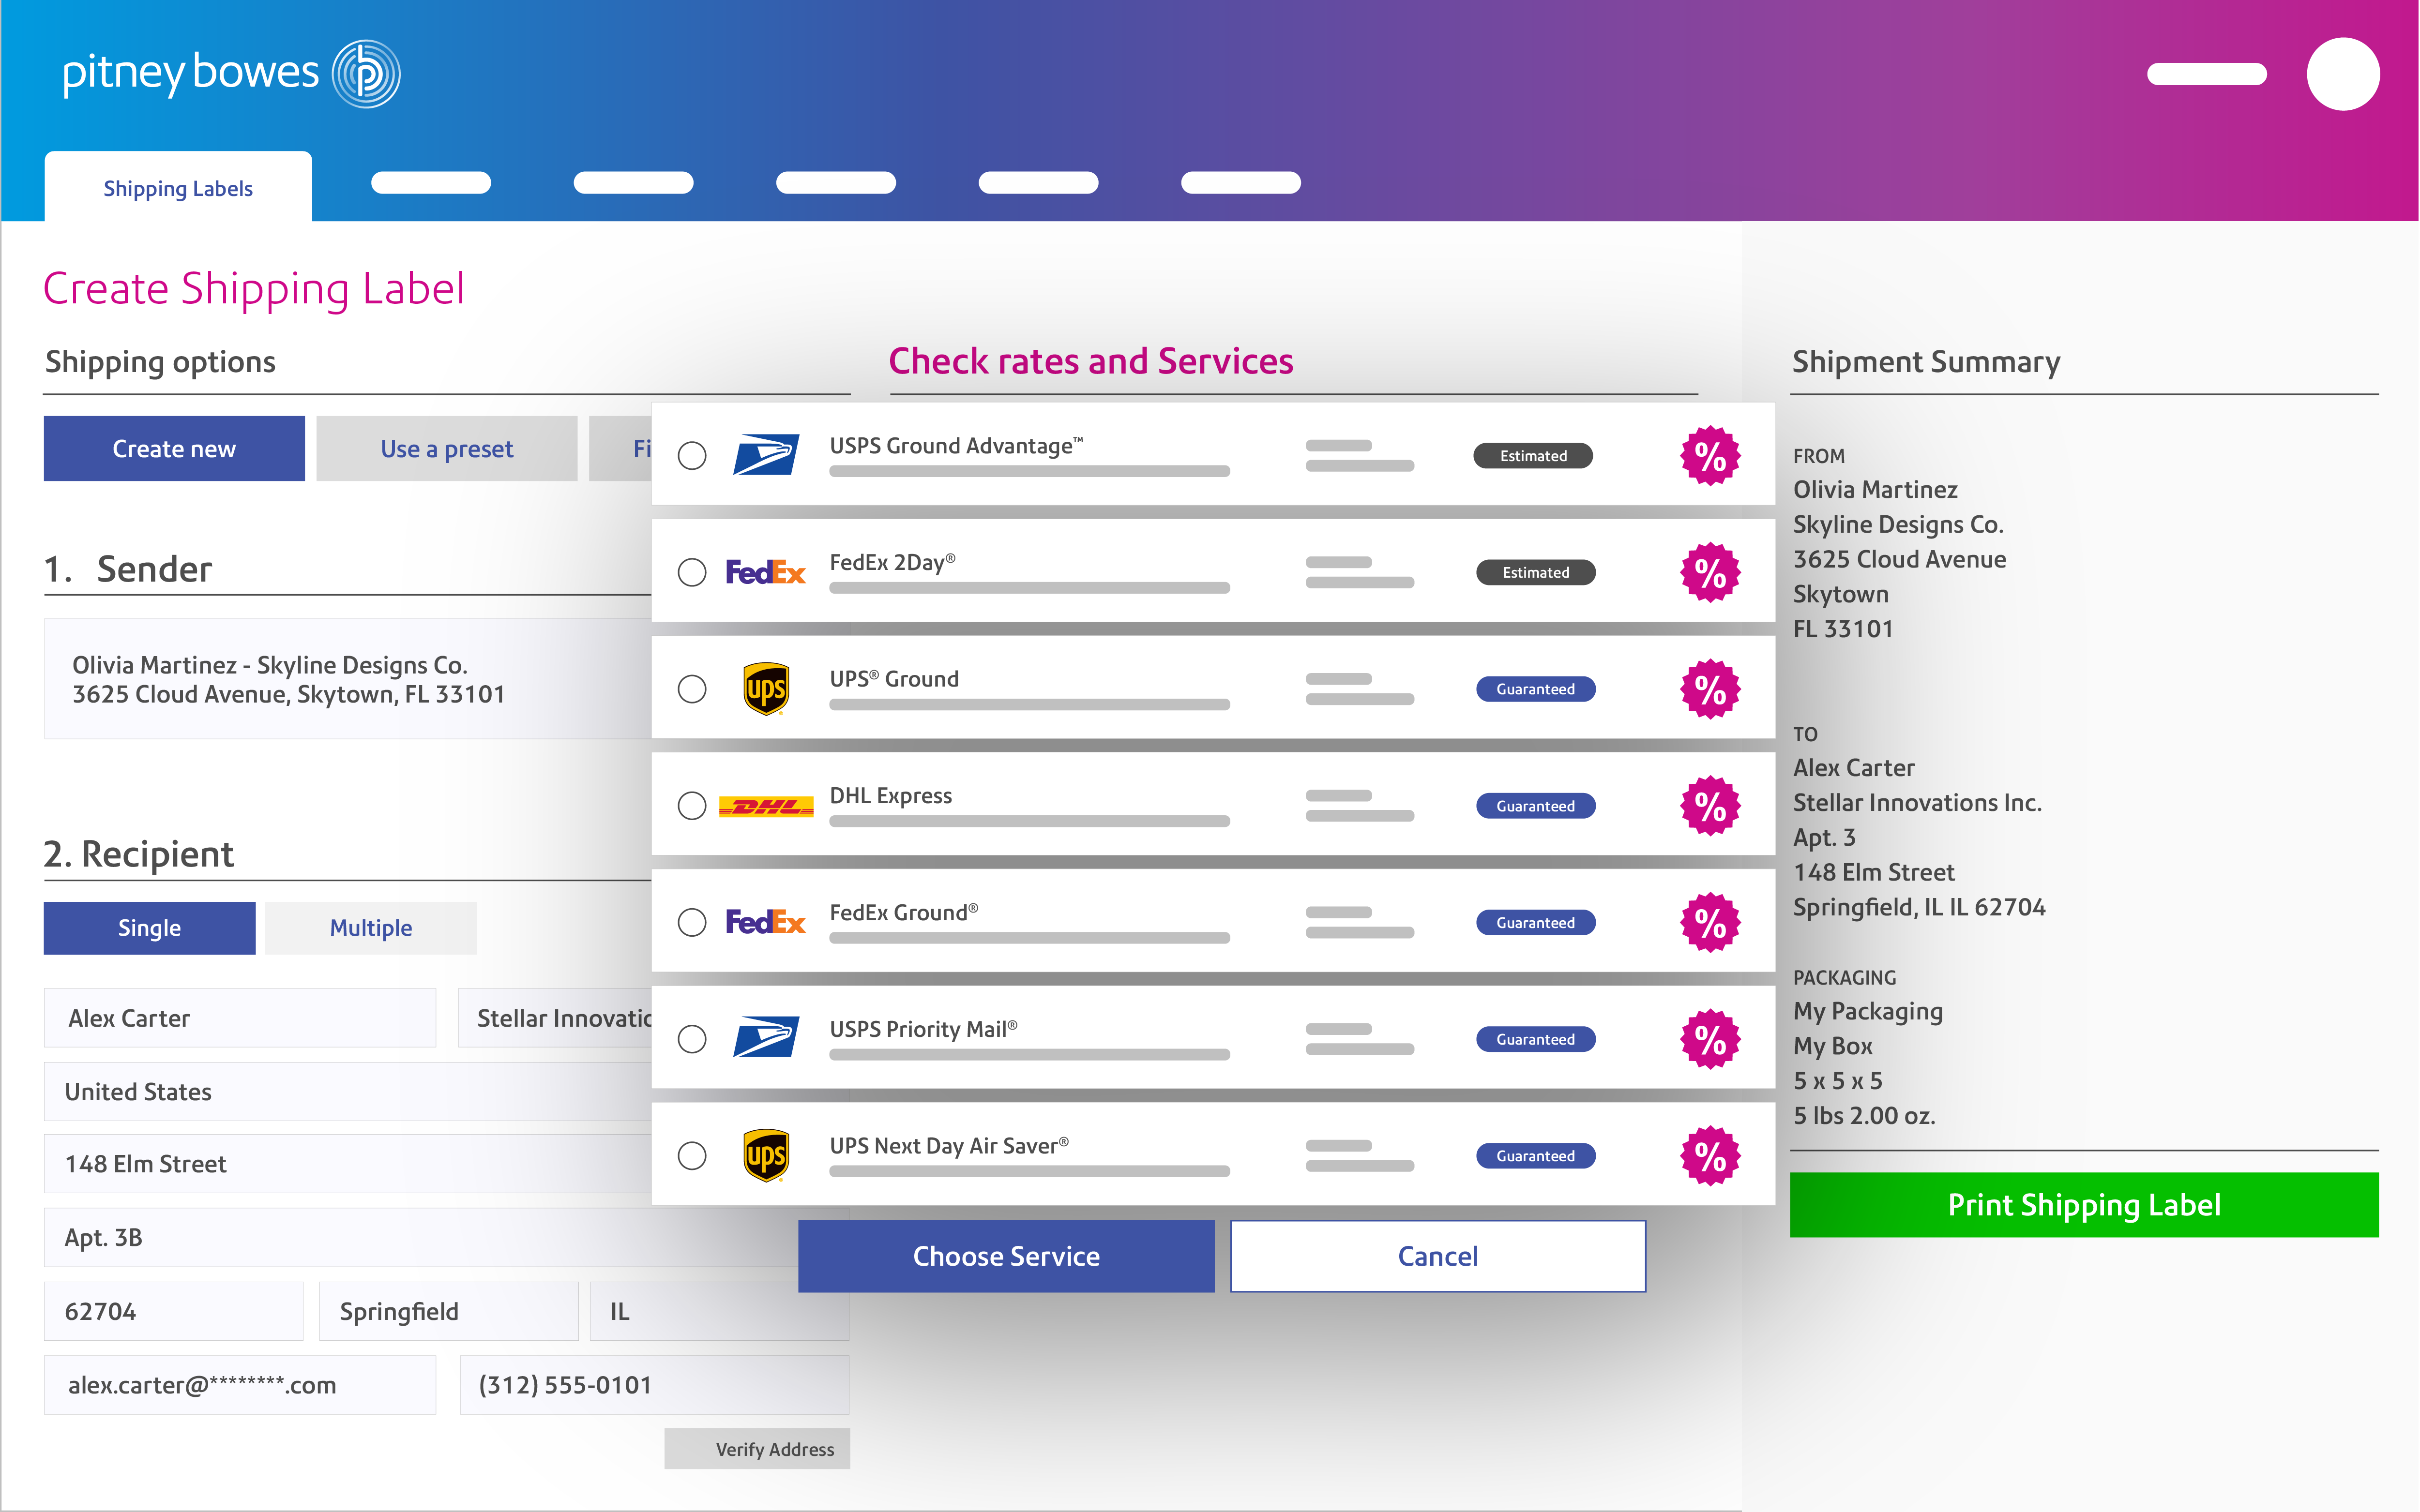Click the Verify Address button
Image resolution: width=2420 pixels, height=1512 pixels.
coord(757,1448)
